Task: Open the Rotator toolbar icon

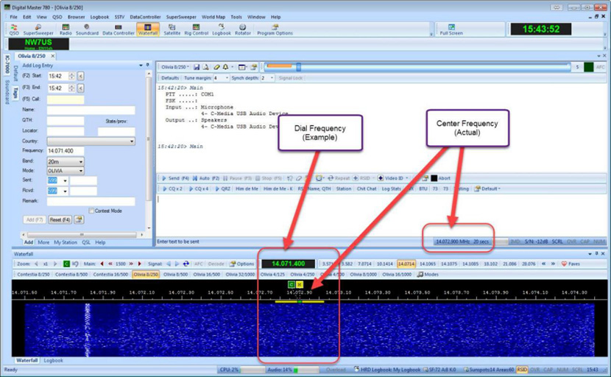Action: point(242,29)
